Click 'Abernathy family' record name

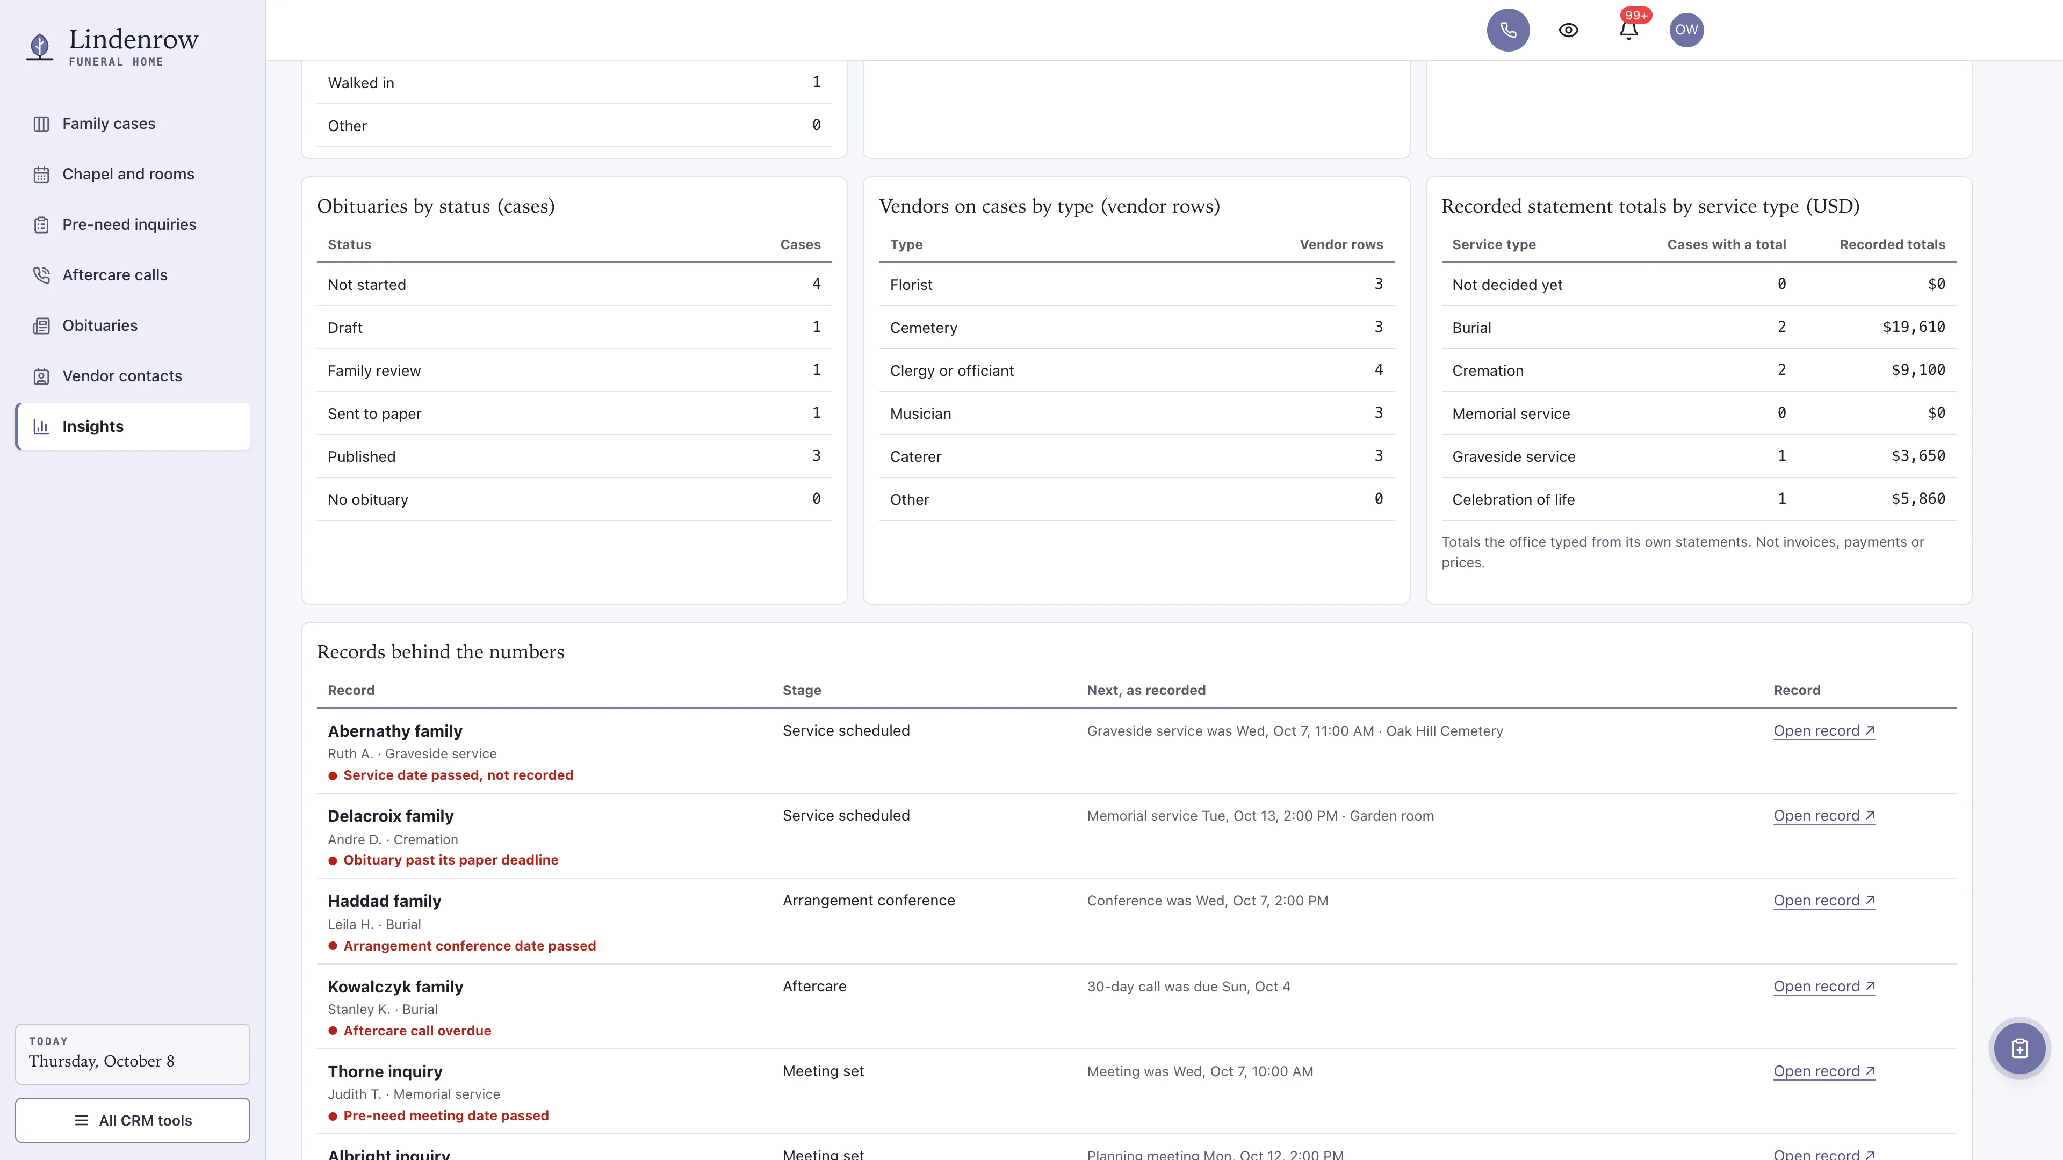395,731
